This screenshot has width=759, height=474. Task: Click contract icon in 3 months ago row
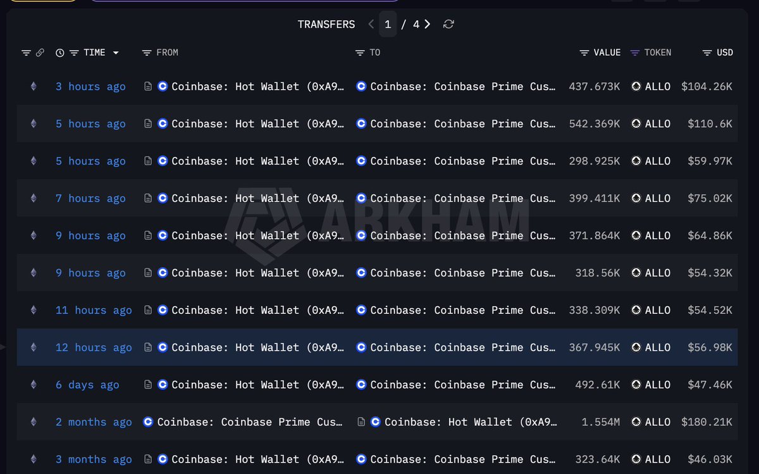tap(148, 459)
